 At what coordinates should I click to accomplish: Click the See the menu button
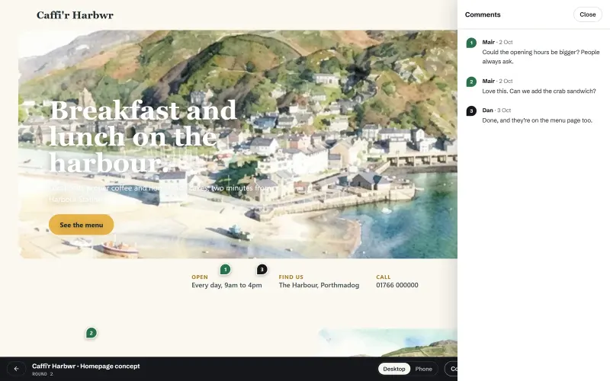82,225
